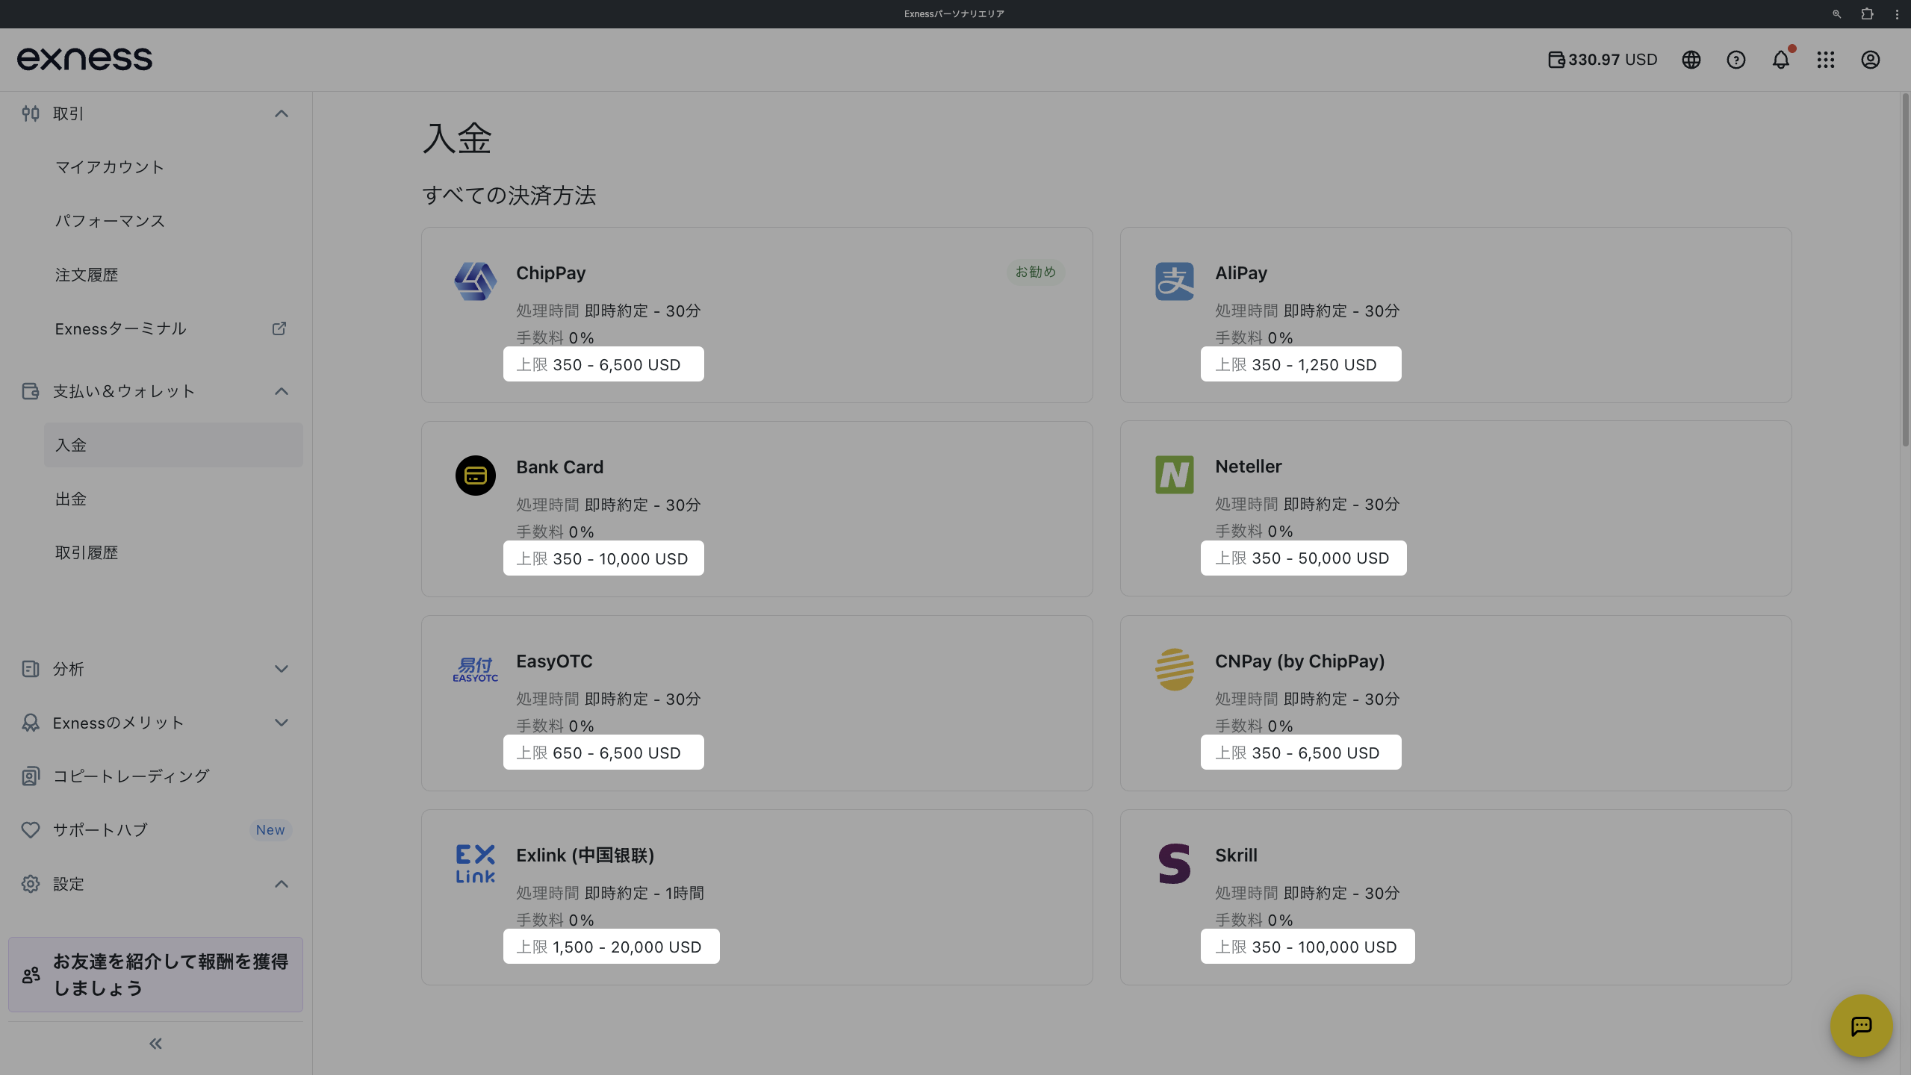The width and height of the screenshot is (1911, 1075).
Task: Collapse the 支払い＆ウォレット section chevron
Action: pyautogui.click(x=282, y=391)
